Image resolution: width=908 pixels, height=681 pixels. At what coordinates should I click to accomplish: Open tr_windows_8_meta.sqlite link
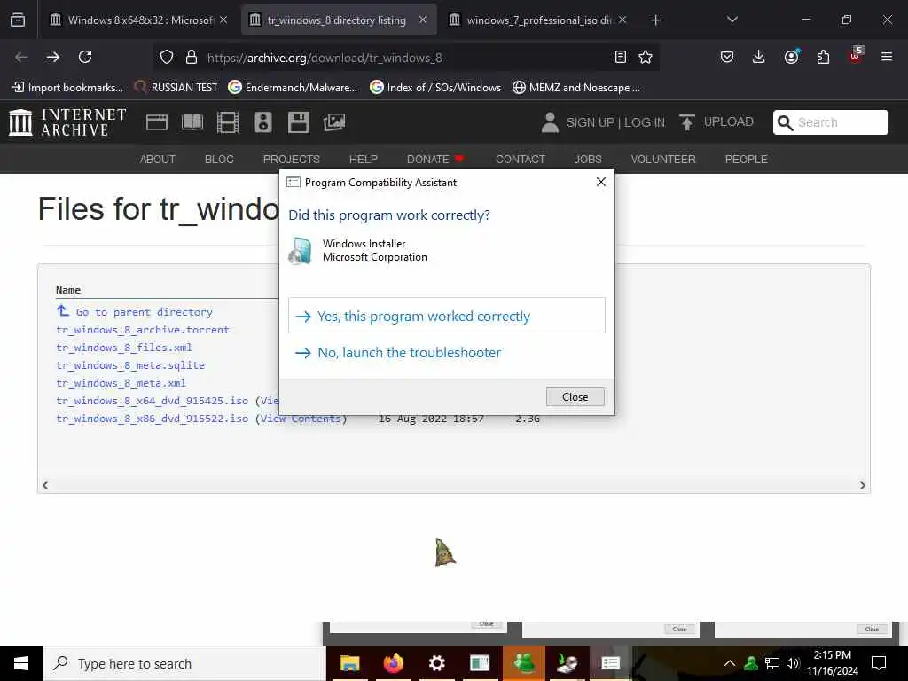pyautogui.click(x=130, y=365)
